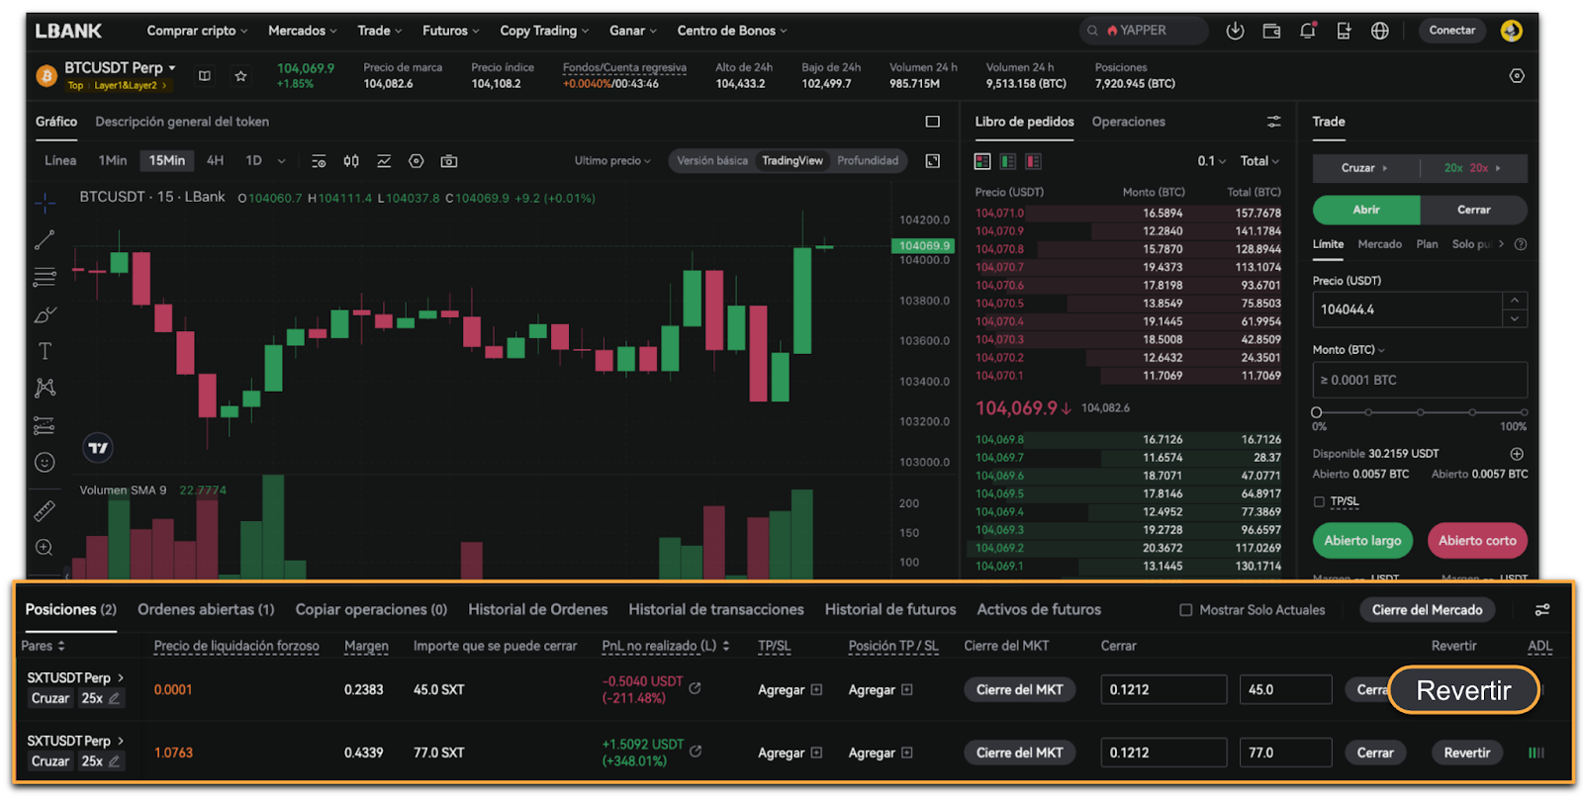Open Cruzar margin mode selector

1365,168
